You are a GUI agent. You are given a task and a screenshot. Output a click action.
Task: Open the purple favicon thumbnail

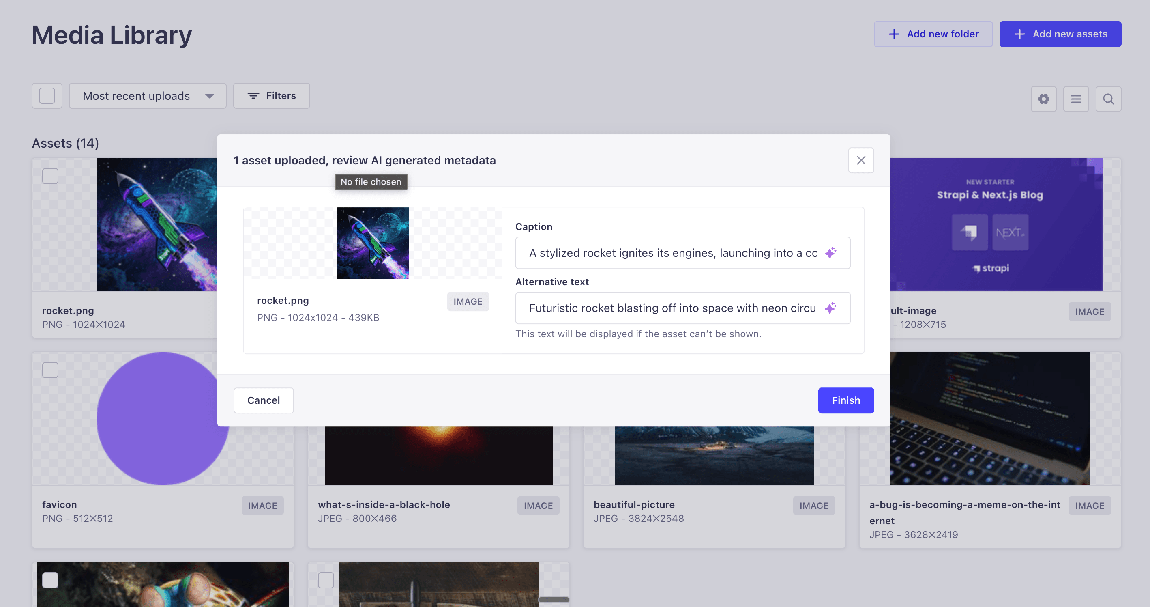click(163, 418)
